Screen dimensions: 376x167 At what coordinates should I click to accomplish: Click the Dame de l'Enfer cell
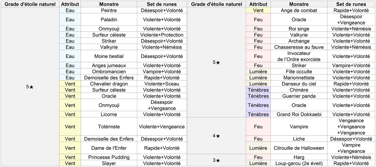[x=109, y=148]
